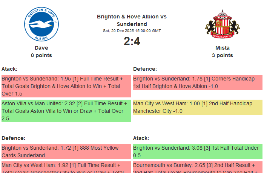The image size is (264, 173).
Task: Click the Sunderland club crest
Action: pos(223,25)
